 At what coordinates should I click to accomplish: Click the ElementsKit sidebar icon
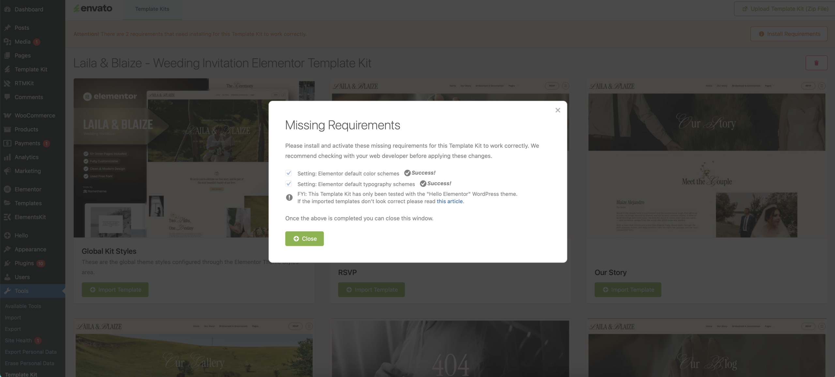7,217
